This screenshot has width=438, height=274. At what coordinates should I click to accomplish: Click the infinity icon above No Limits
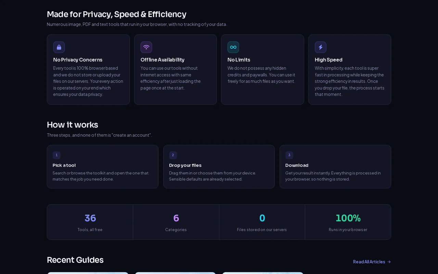[x=233, y=47]
